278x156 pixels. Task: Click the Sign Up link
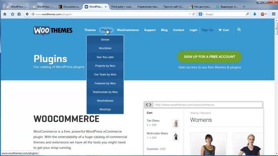[207, 30]
